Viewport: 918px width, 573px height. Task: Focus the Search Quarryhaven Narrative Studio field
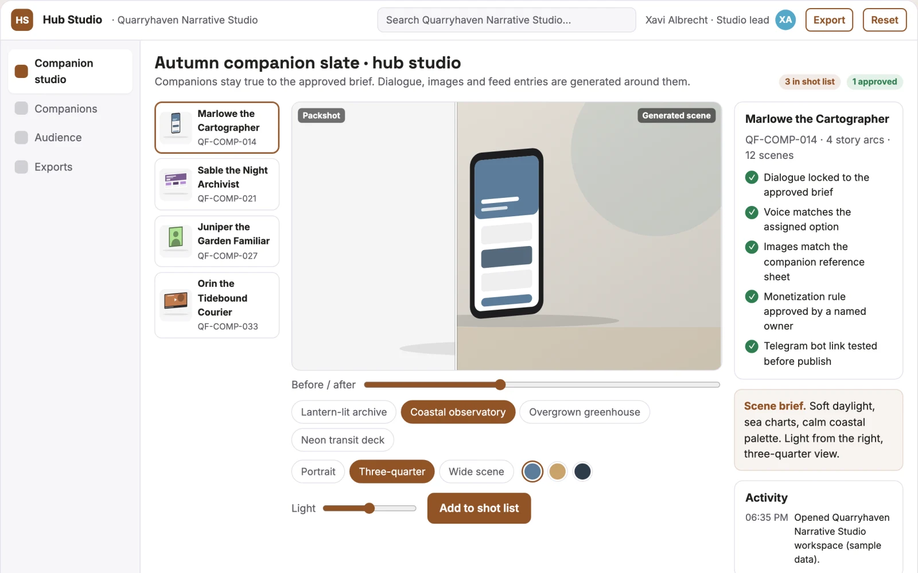(x=507, y=20)
